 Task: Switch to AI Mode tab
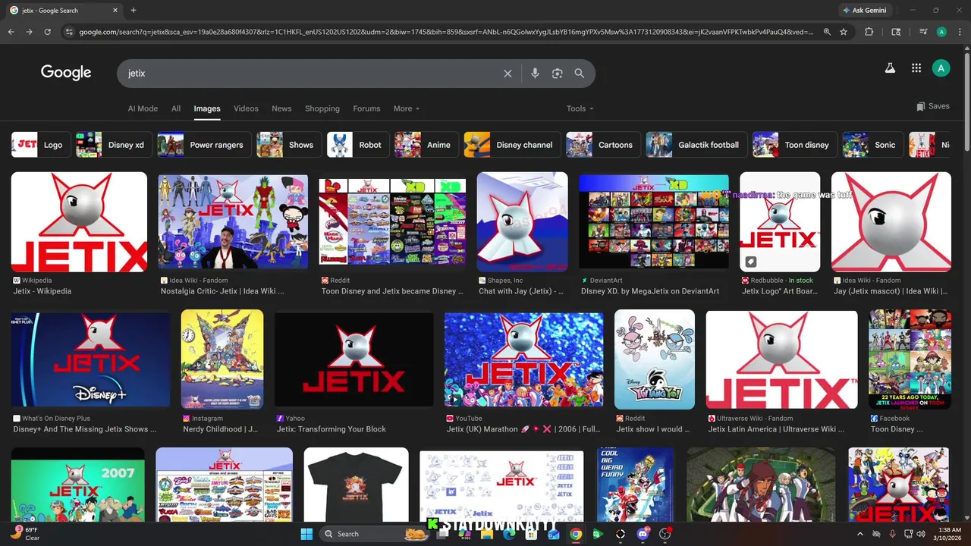(143, 108)
